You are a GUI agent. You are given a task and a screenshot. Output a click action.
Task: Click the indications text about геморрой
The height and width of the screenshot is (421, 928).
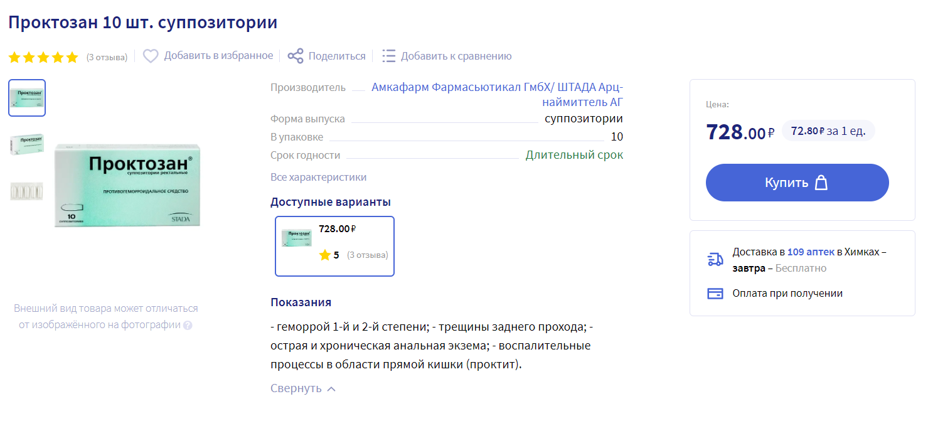432,346
